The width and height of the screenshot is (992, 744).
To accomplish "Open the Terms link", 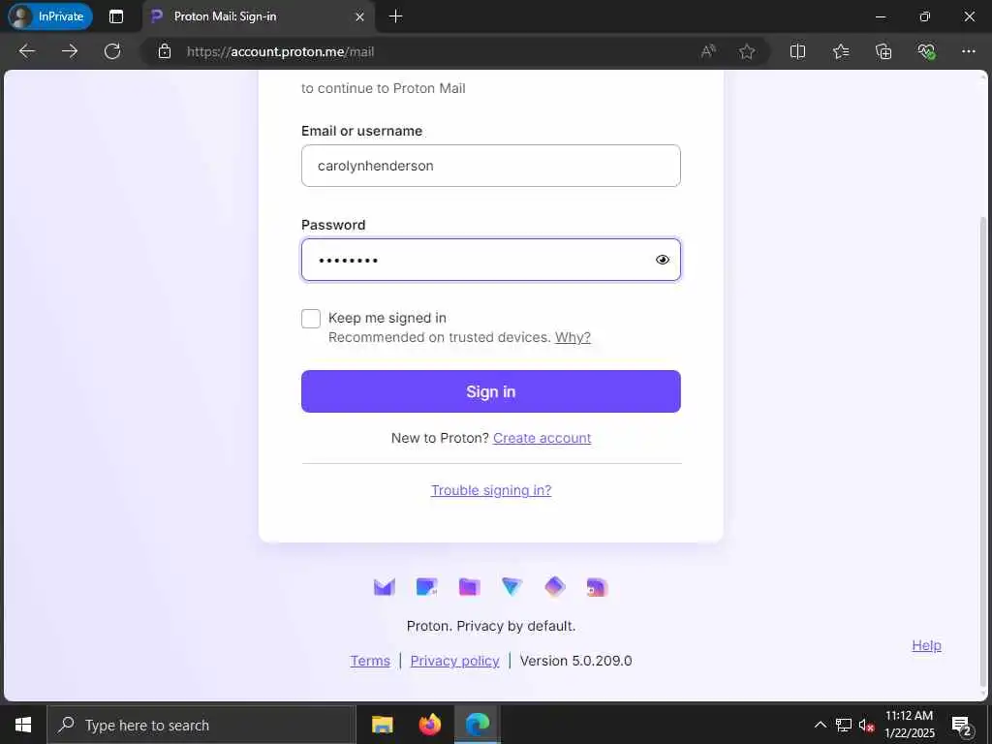I will (370, 661).
